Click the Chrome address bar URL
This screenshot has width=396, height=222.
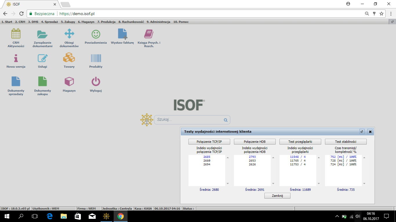tap(77, 14)
